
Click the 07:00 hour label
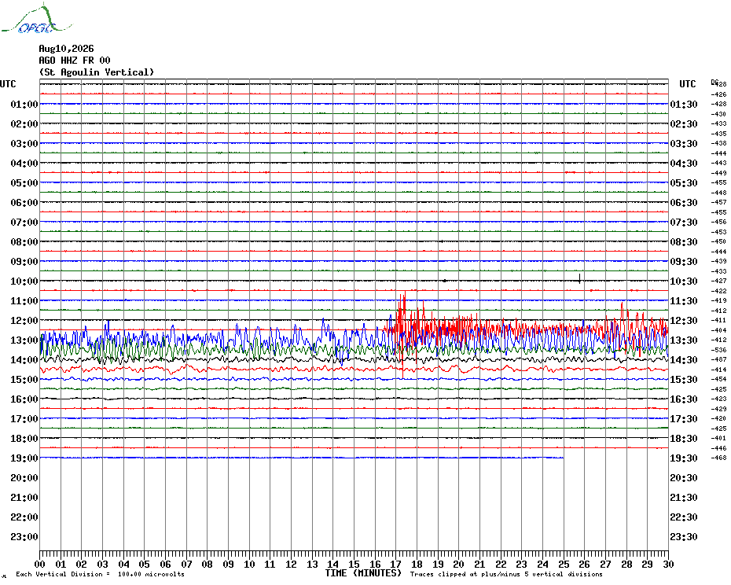click(24, 222)
